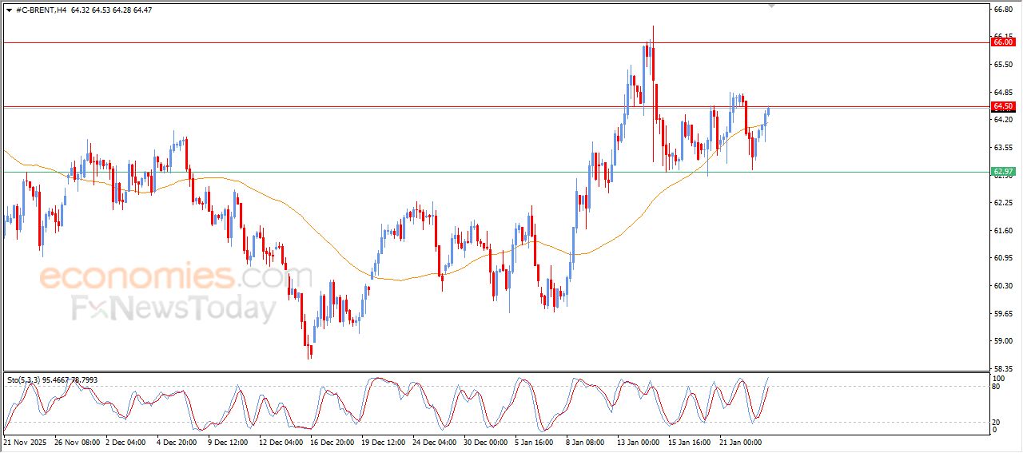Click the 65.50 price scale label
1023x453 pixels.
(x=1003, y=65)
